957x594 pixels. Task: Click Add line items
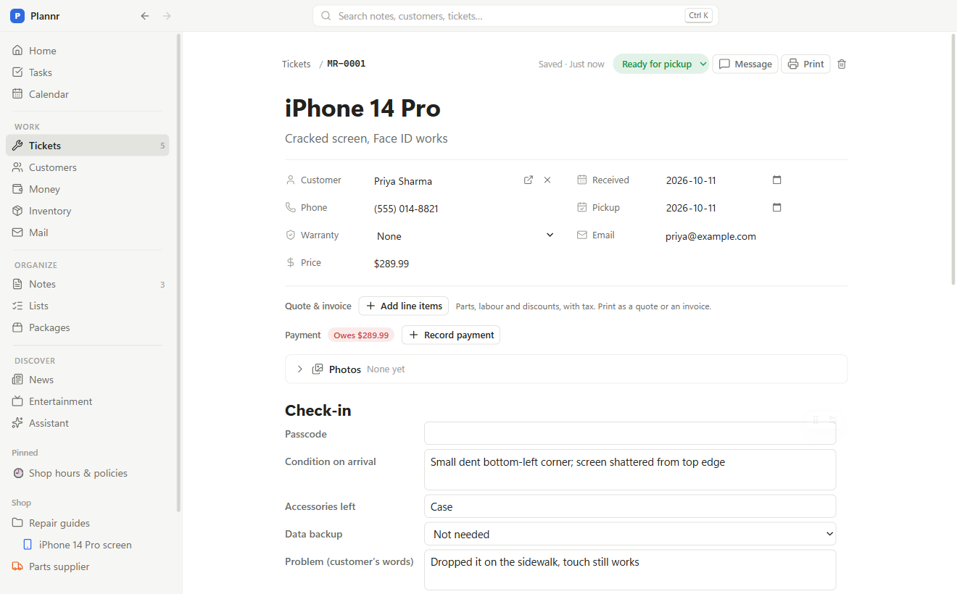click(404, 306)
